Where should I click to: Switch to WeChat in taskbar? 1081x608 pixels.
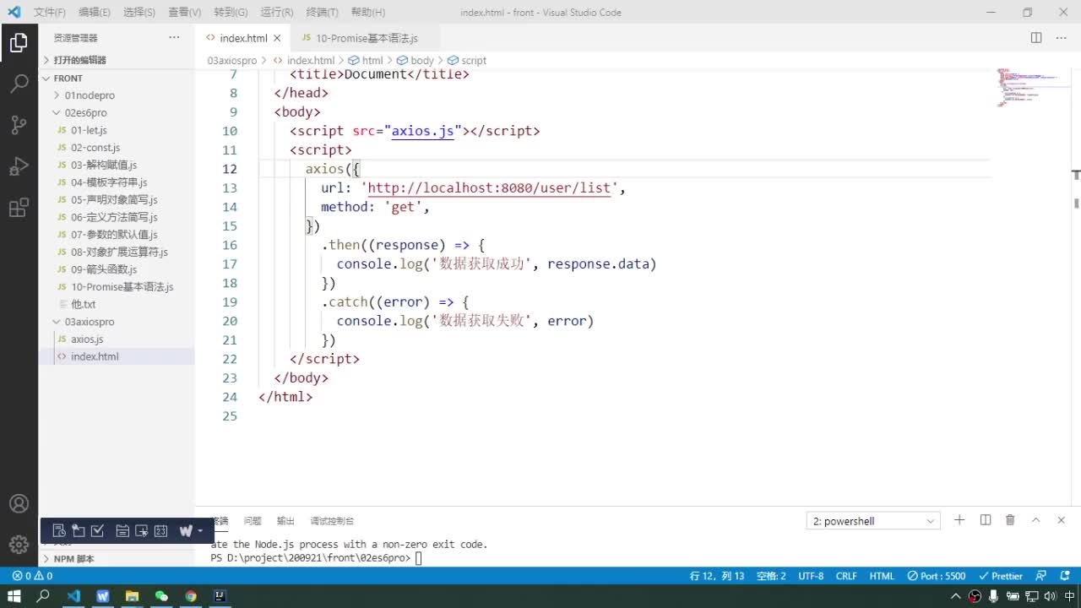point(161,596)
